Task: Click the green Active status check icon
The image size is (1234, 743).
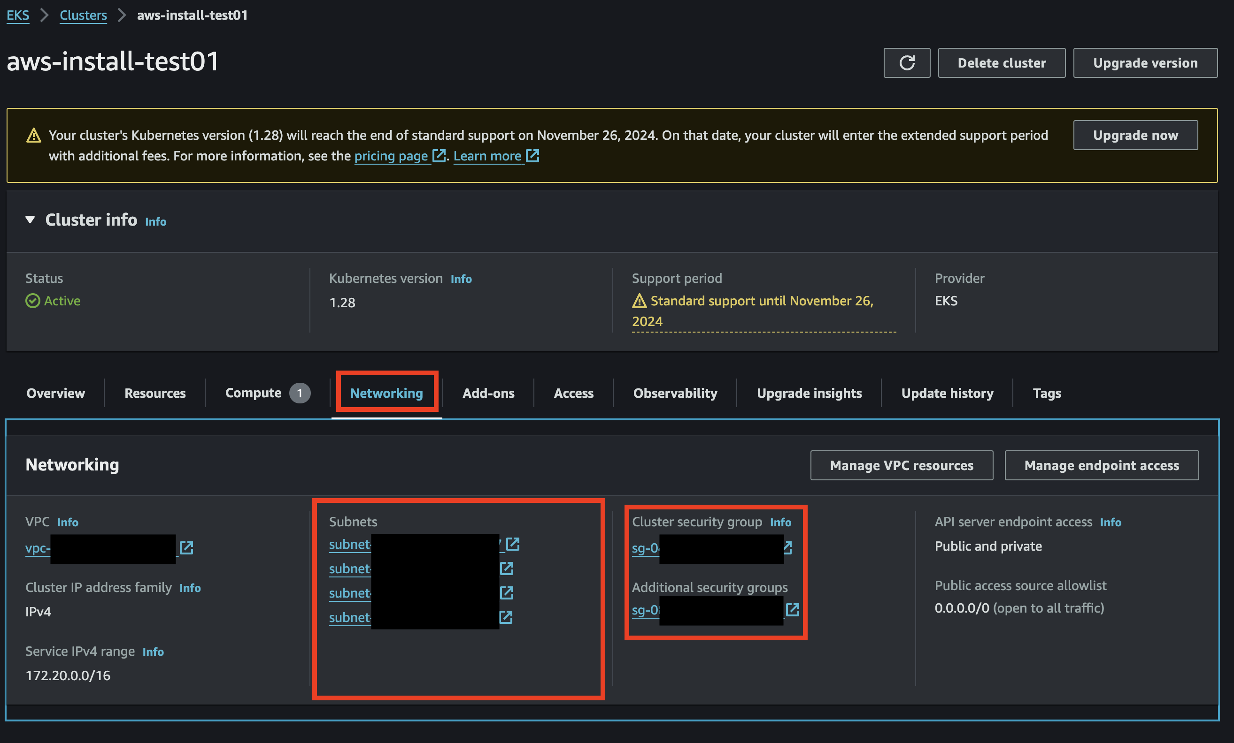Action: (32, 301)
